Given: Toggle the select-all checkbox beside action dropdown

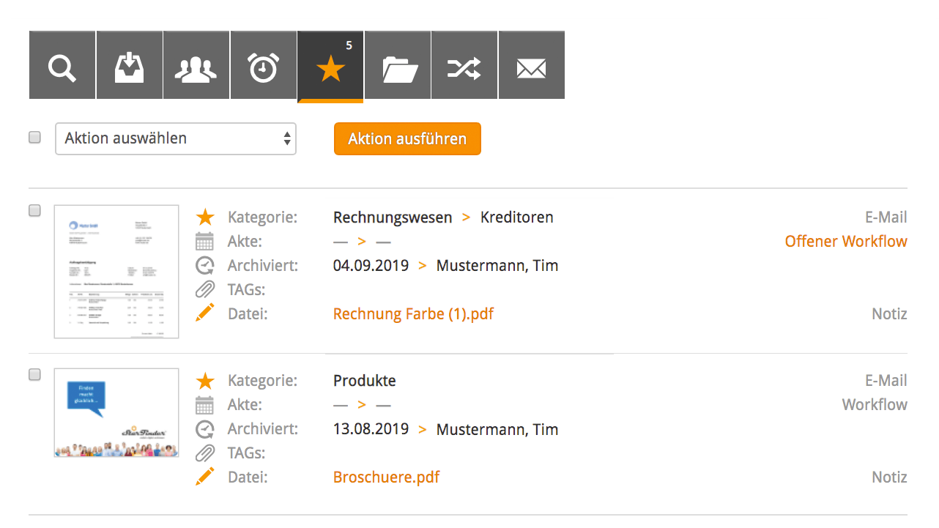Looking at the screenshot, I should (x=34, y=137).
